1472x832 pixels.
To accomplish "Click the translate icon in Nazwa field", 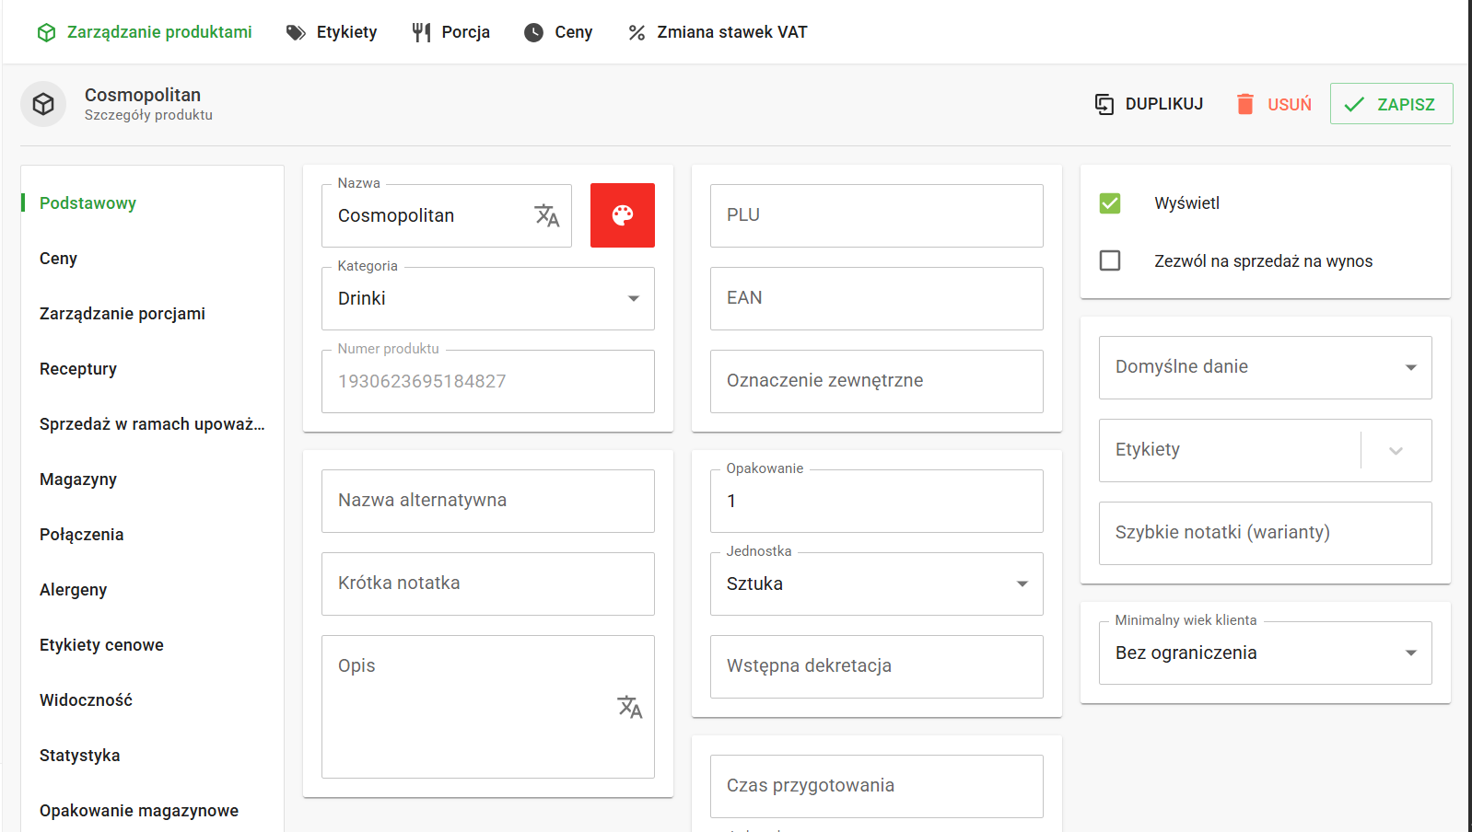I will click(546, 215).
